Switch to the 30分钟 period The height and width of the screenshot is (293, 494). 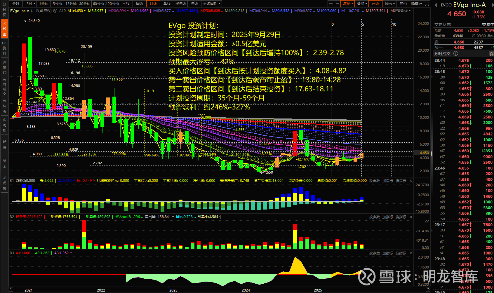85,4
